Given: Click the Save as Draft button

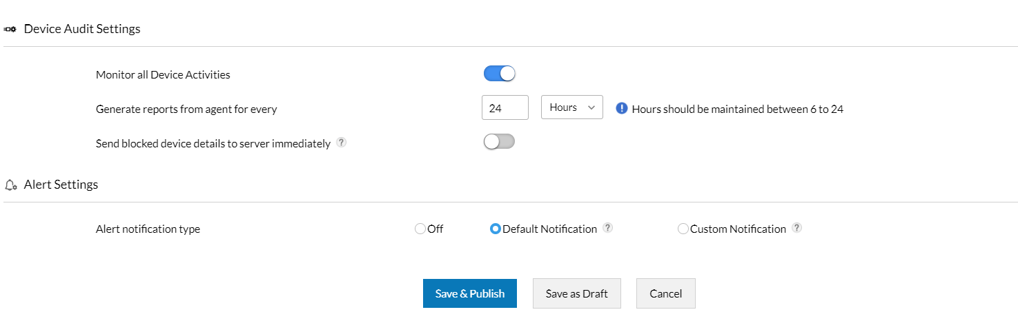Looking at the screenshot, I should [576, 293].
